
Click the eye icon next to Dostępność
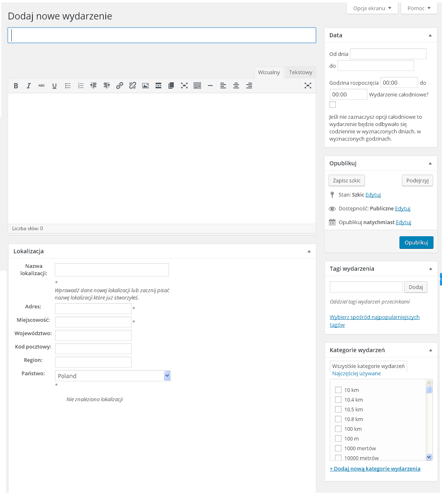[x=332, y=209]
